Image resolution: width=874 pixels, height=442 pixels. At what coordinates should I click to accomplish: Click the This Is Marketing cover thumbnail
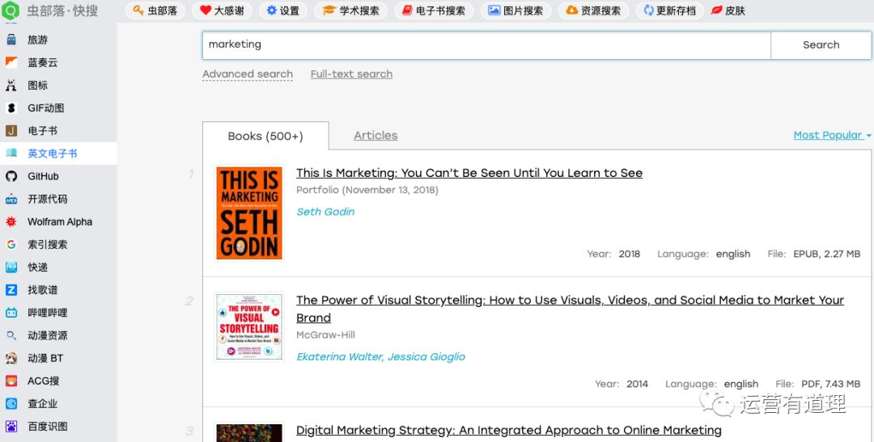[x=249, y=213]
